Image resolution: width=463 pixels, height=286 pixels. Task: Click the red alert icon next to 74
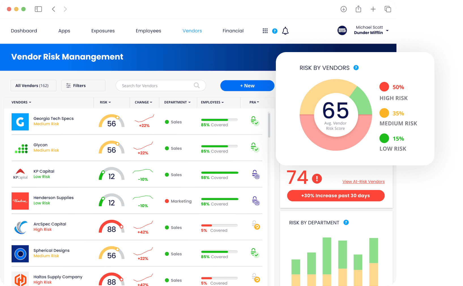pos(317,178)
